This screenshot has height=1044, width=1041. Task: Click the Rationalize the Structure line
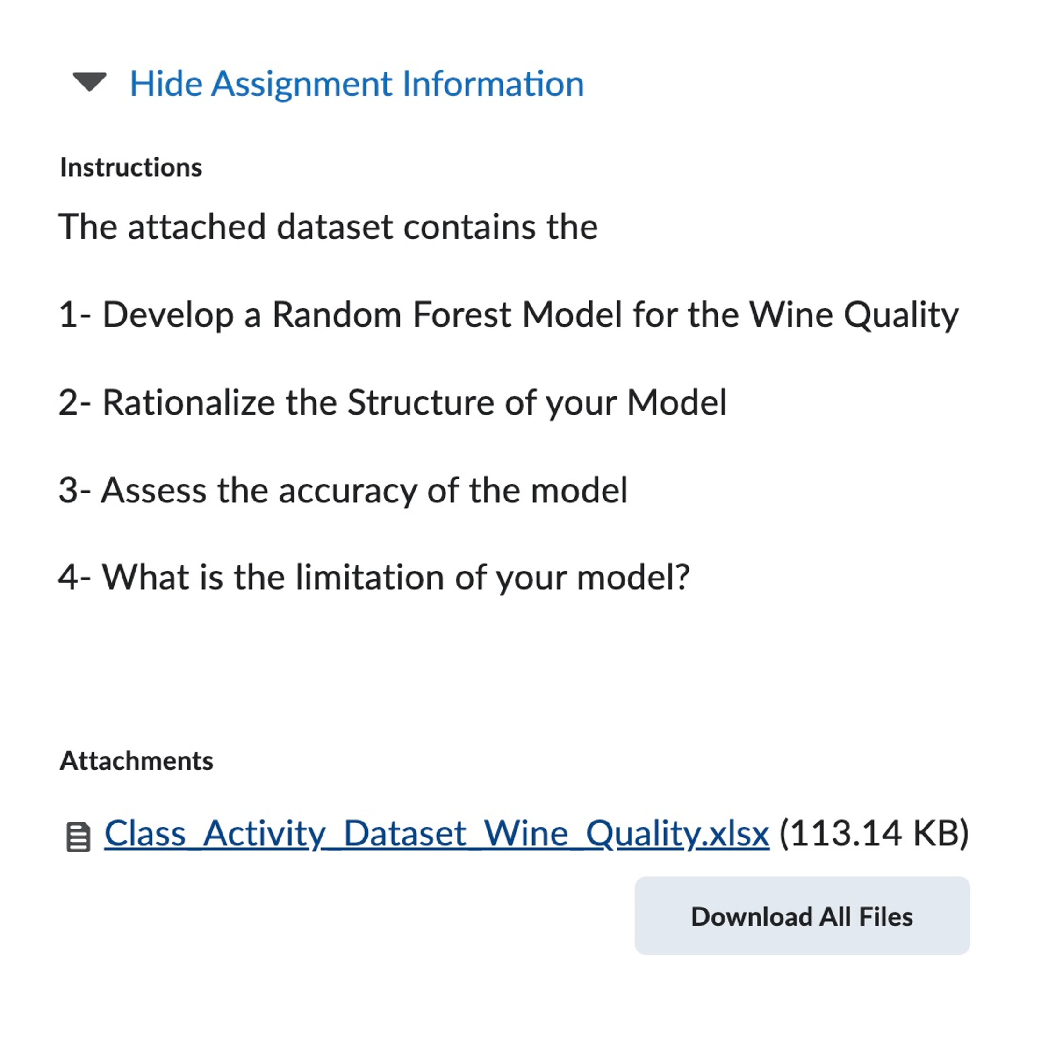point(392,402)
